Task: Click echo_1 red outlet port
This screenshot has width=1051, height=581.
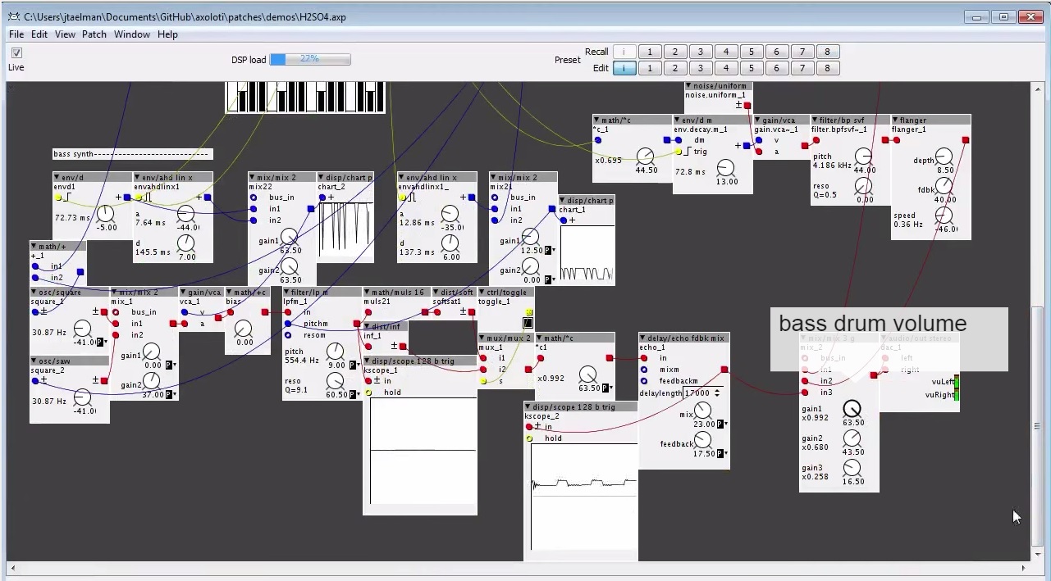Action: [x=724, y=370]
